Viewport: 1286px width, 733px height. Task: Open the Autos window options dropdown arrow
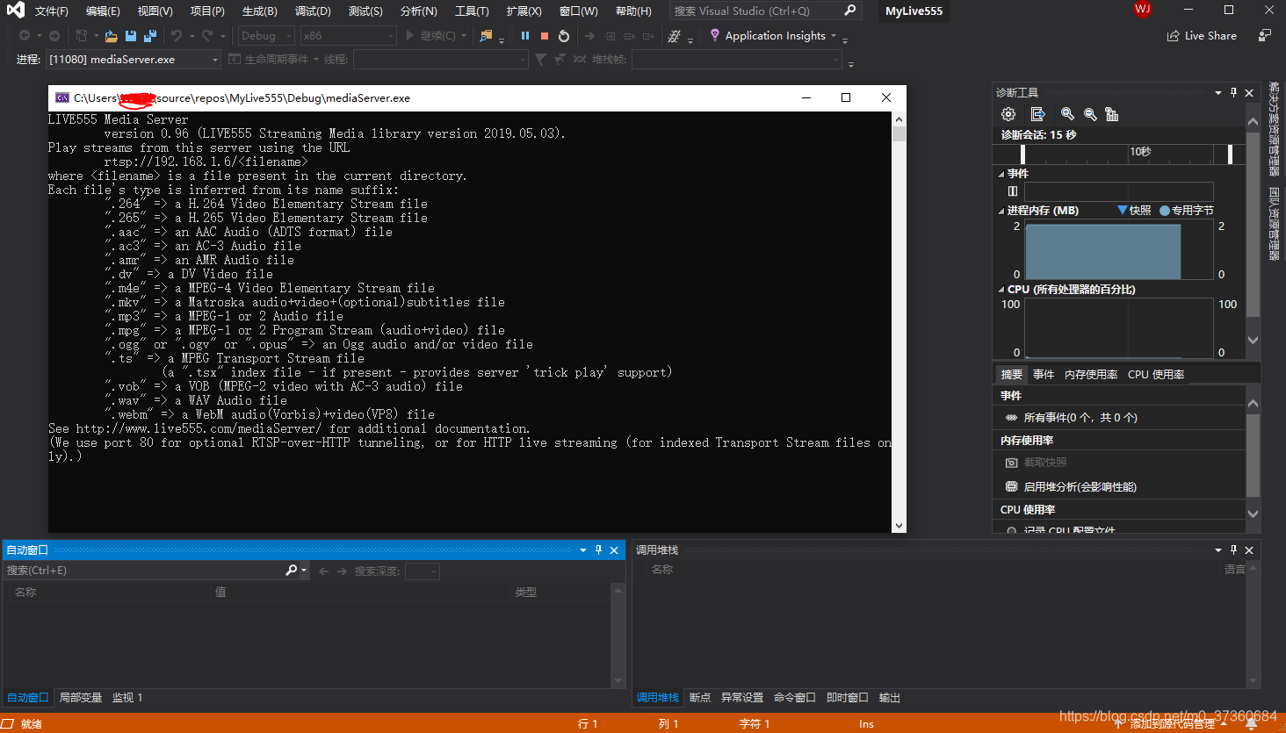[583, 550]
